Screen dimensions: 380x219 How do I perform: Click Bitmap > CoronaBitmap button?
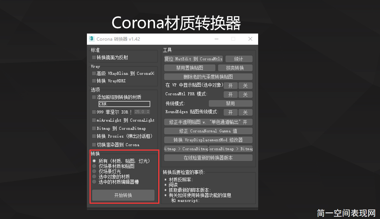click(x=186, y=149)
